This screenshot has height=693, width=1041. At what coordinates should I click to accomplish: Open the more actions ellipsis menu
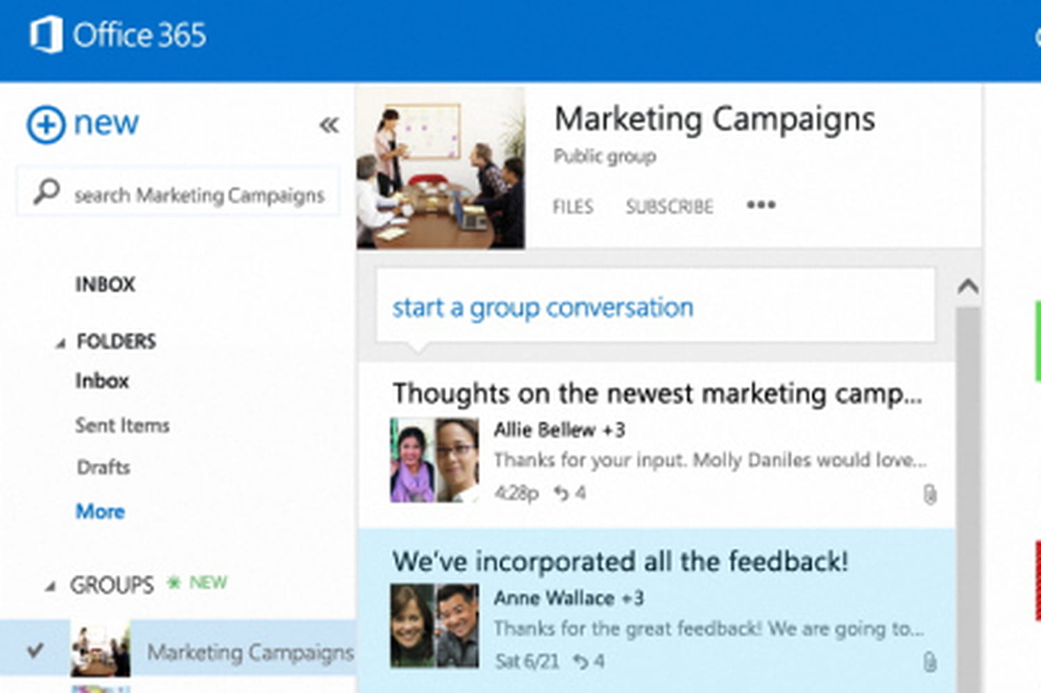click(761, 205)
